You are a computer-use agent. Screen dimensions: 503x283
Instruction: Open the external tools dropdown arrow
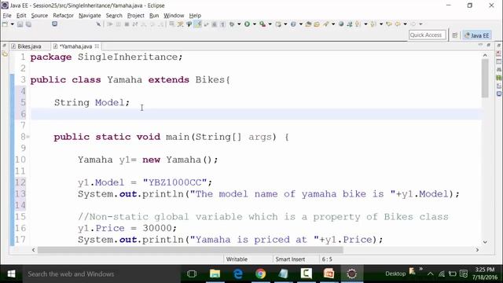pos(270,24)
